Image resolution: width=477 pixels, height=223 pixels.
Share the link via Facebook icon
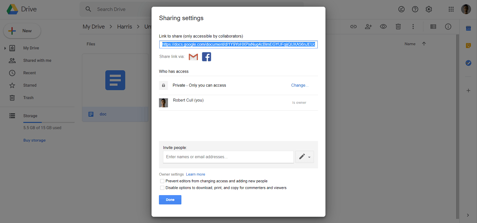207,56
